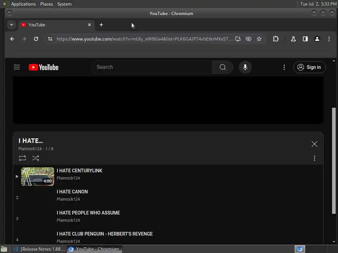Open the I HATE CENTURYLINK video thumbnail
This screenshot has height=253, width=338.
(x=38, y=177)
